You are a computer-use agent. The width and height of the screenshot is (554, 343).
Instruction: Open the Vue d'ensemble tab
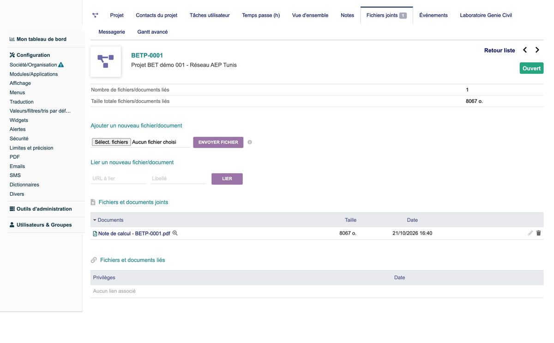[x=310, y=15]
